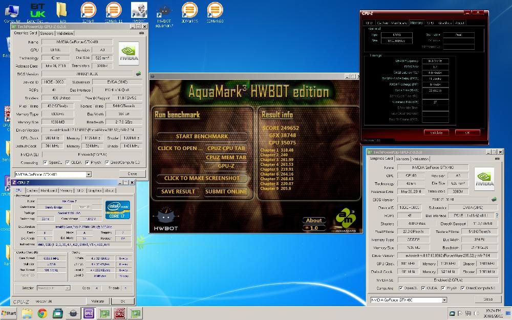Click the Bus Interface question mark in lower-right GPU-Z
The width and height of the screenshot is (512, 320).
tap(497, 216)
